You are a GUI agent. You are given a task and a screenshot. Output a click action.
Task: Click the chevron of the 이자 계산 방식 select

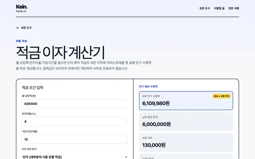pos(126,157)
